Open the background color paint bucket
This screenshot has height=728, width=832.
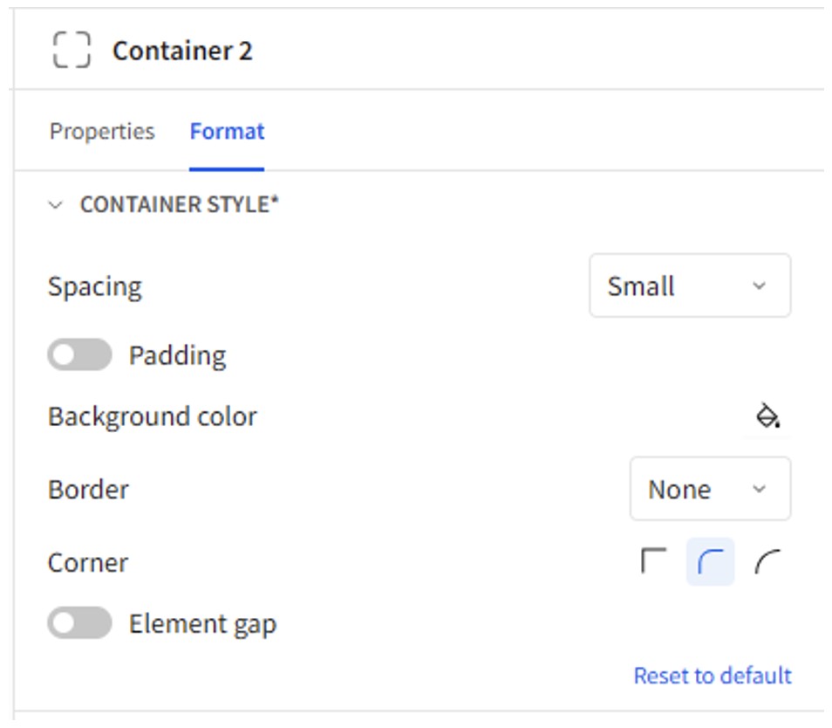pos(767,416)
